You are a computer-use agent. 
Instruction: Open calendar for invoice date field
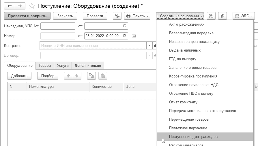(125, 26)
